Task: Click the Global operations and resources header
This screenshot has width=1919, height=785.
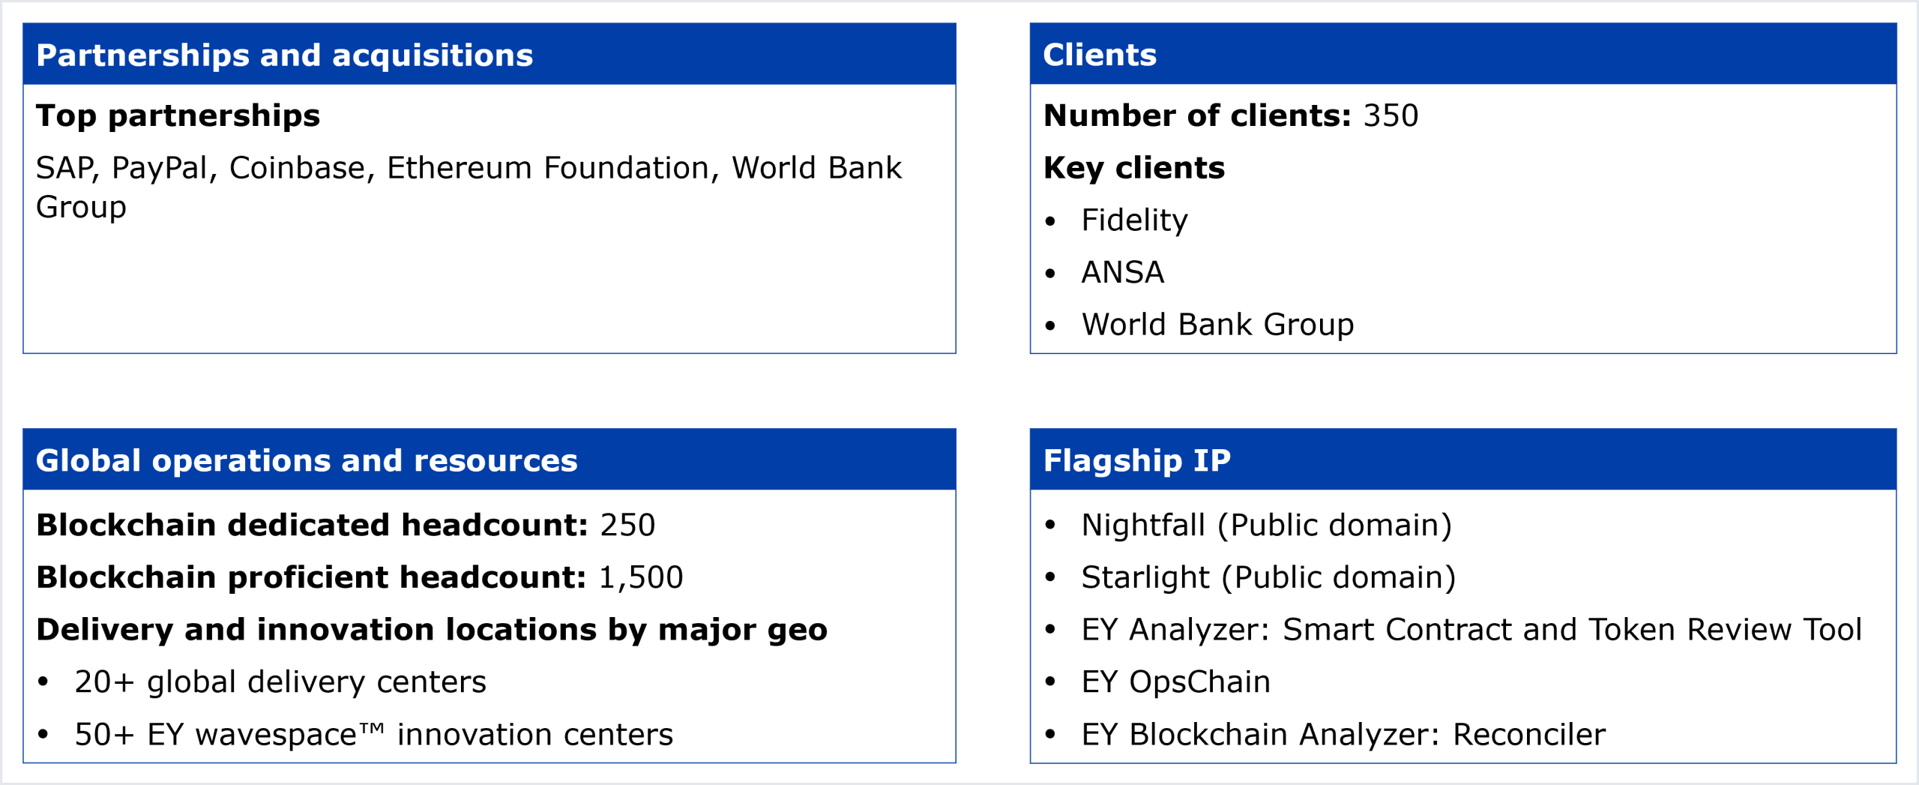Action: click(307, 460)
